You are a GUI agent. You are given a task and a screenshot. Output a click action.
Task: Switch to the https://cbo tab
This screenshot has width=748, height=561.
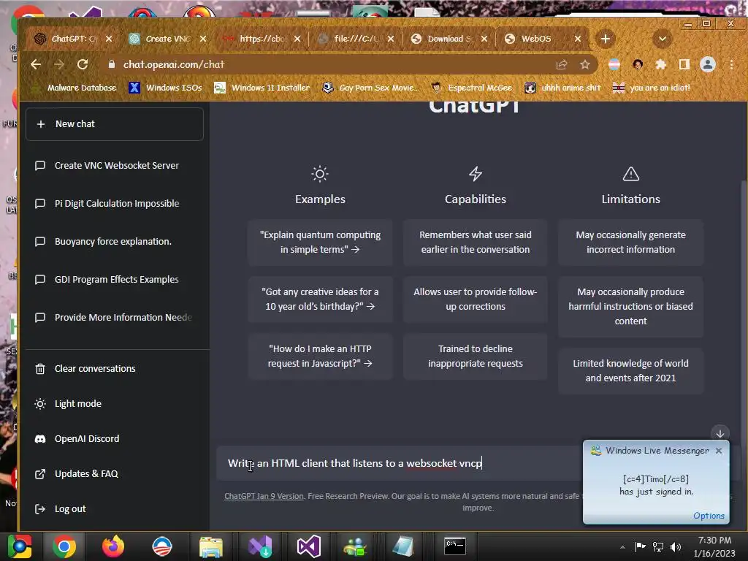coord(262,39)
